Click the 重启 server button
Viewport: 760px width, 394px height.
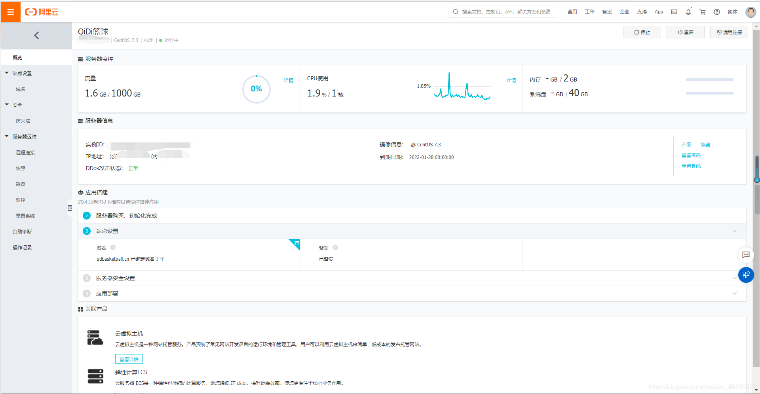685,32
